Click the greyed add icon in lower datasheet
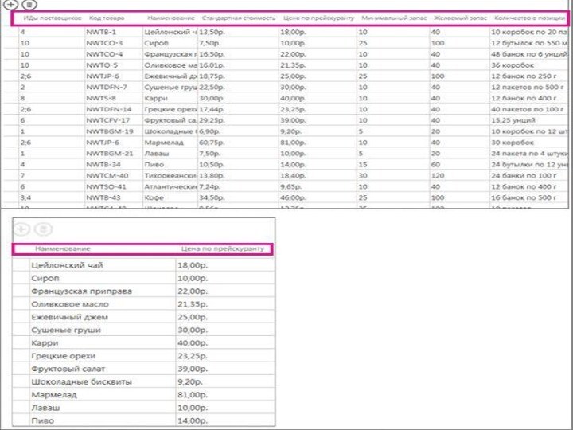 click(x=21, y=229)
